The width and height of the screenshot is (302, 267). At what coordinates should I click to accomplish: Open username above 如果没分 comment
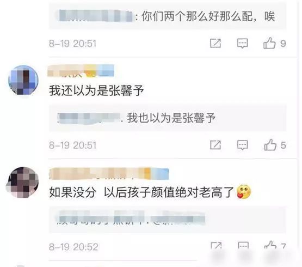(109, 174)
